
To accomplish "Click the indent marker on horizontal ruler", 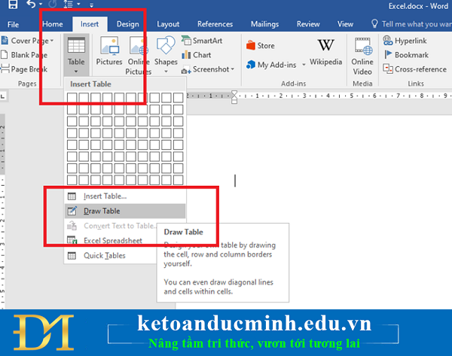I will pos(234,97).
